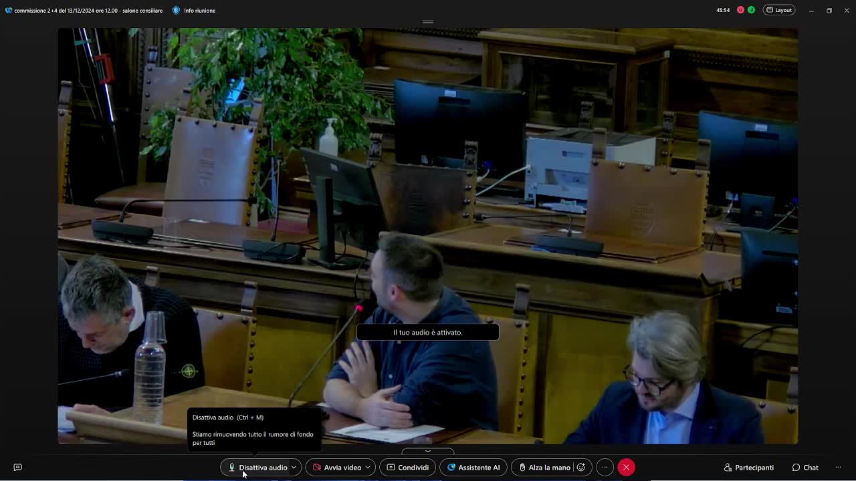The image size is (856, 481).
Task: Open the audio options dropdown arrow
Action: pyautogui.click(x=294, y=468)
